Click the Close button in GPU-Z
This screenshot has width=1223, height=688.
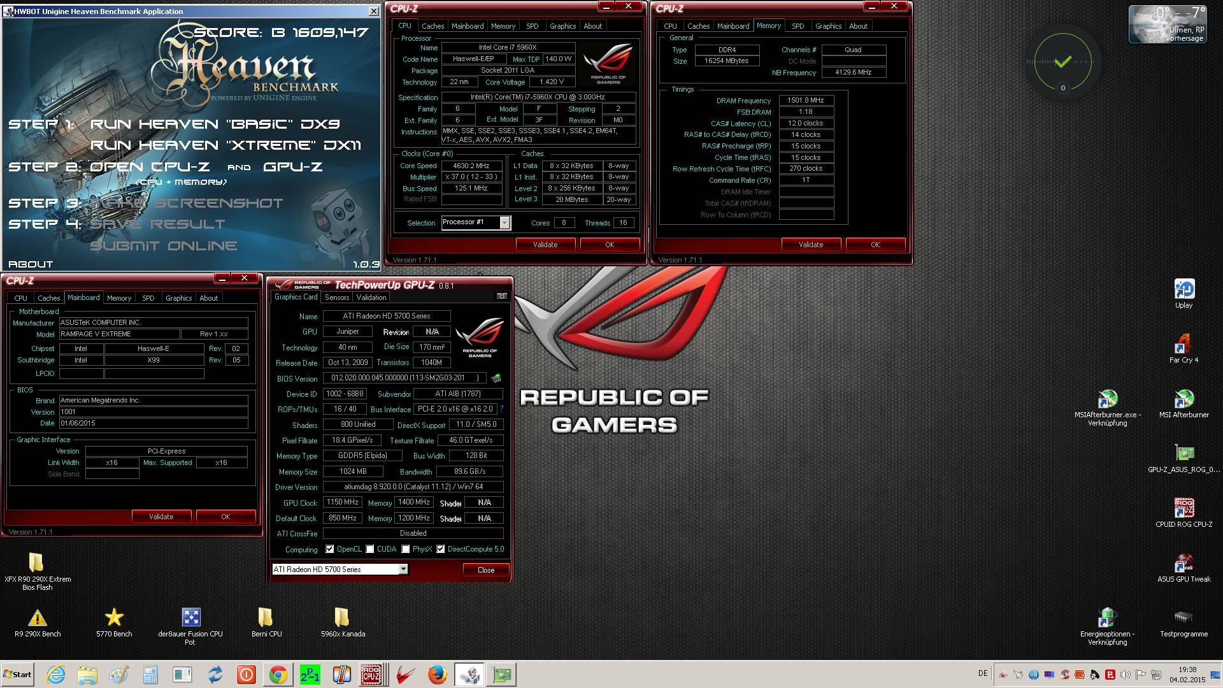pos(486,570)
